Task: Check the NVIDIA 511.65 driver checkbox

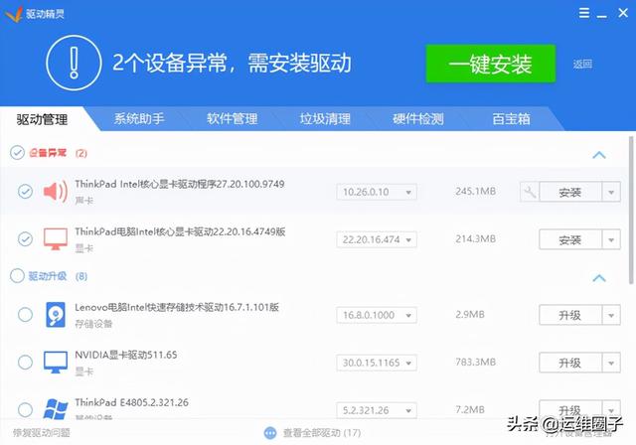Action: tap(25, 362)
